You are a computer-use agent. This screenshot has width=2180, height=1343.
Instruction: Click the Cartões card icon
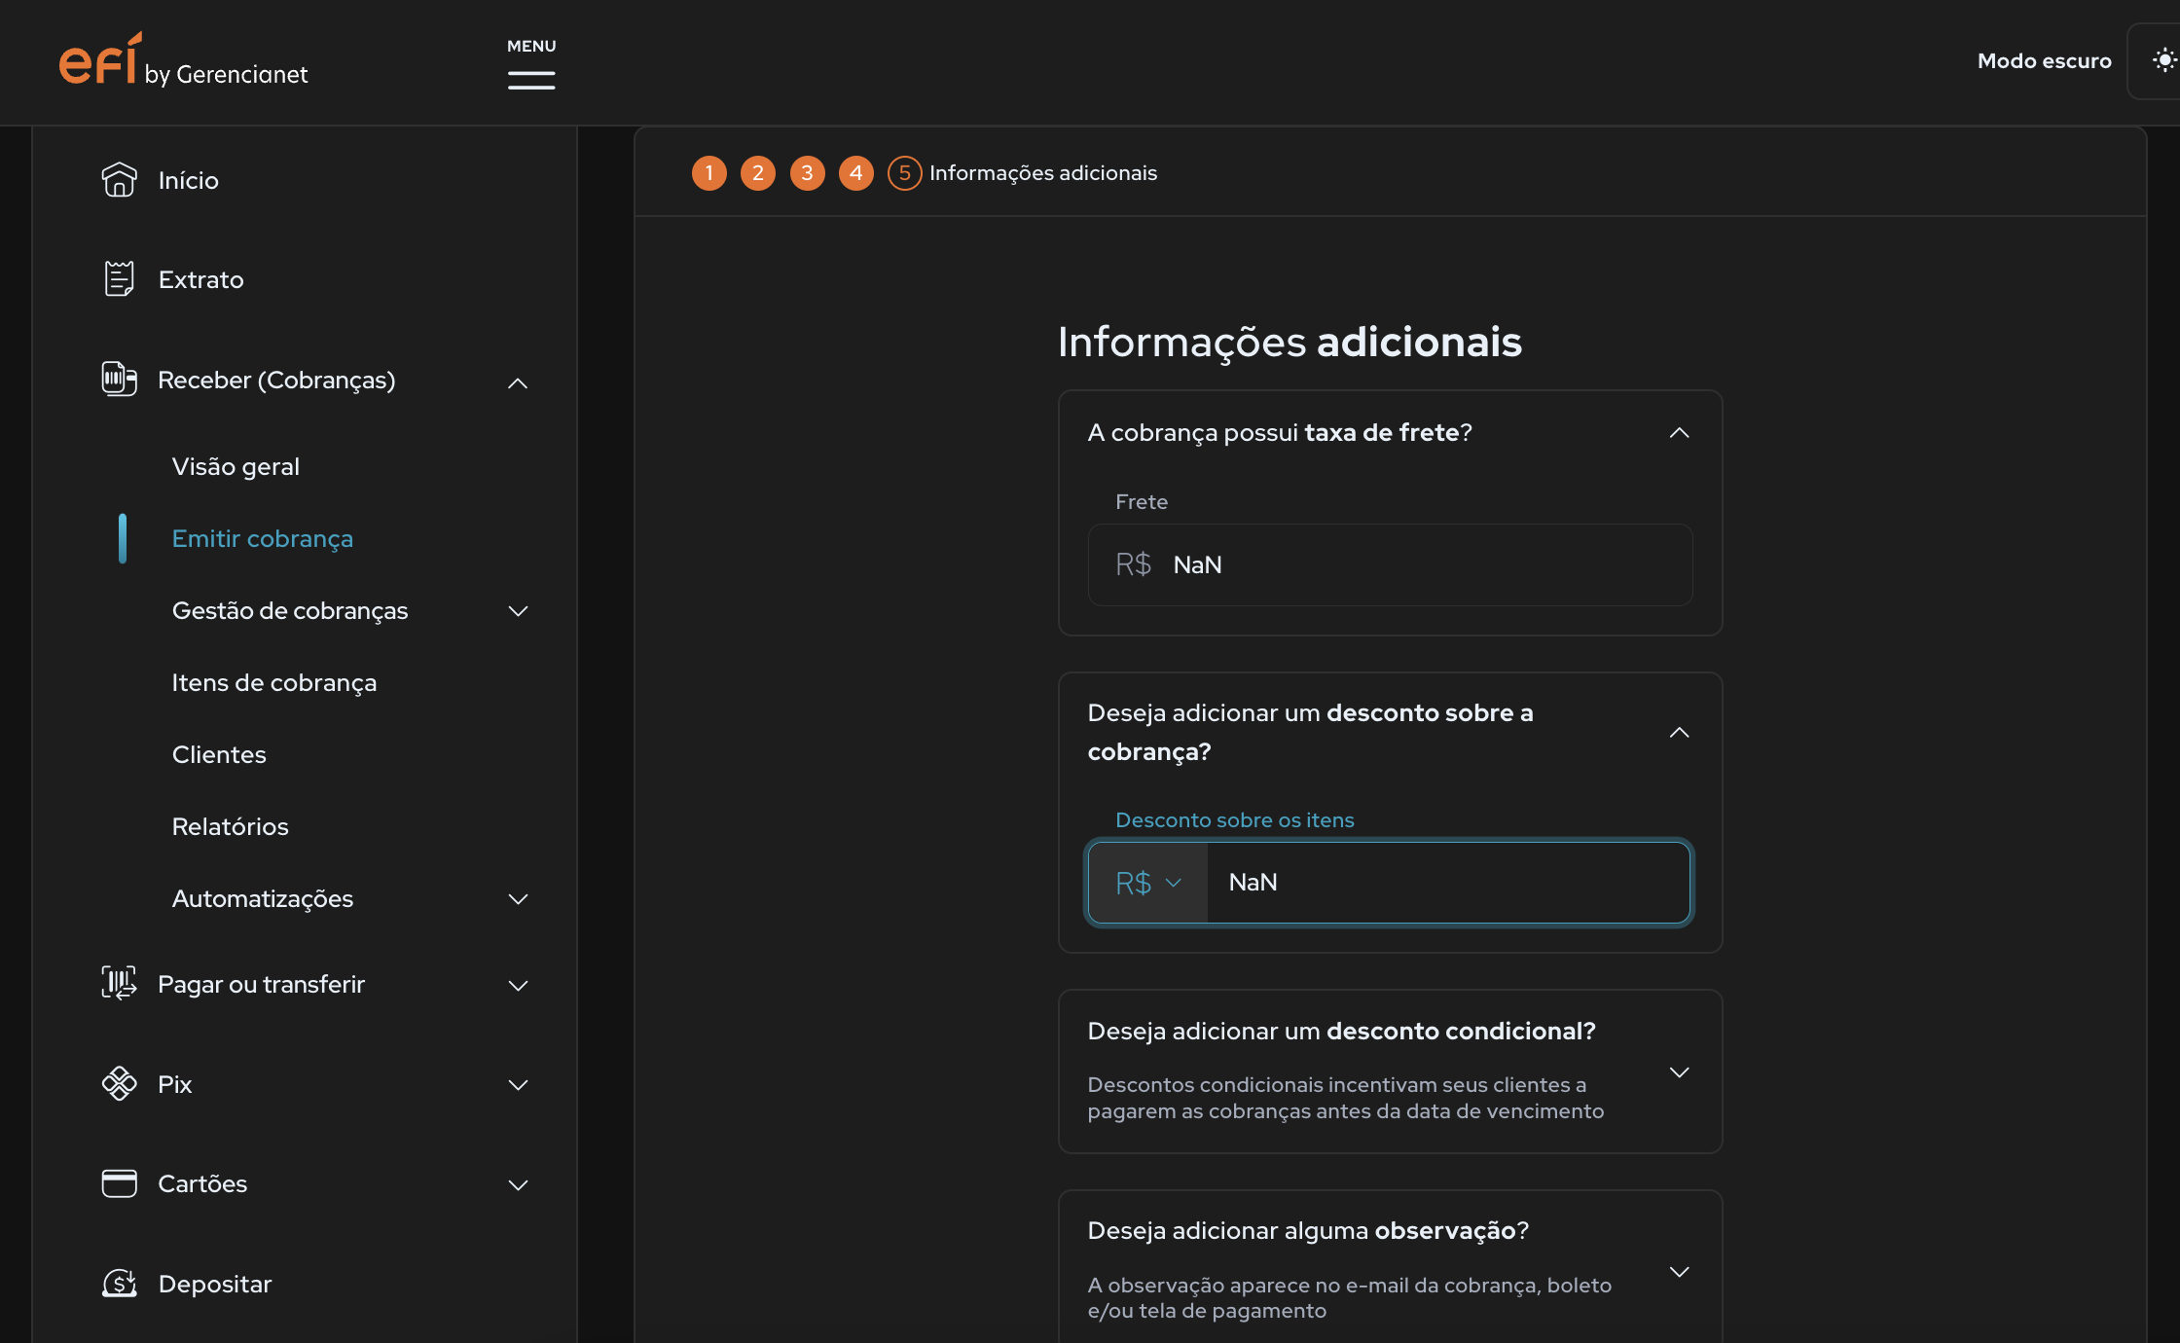[x=119, y=1183]
